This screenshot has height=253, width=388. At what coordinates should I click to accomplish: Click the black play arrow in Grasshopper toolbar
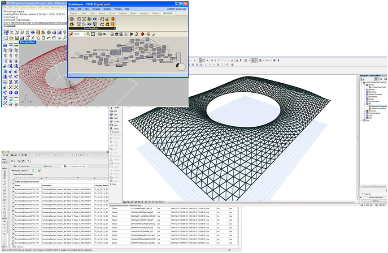[x=131, y=34]
